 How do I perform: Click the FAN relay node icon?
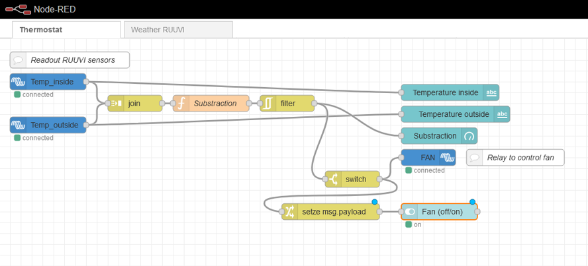[x=448, y=157]
